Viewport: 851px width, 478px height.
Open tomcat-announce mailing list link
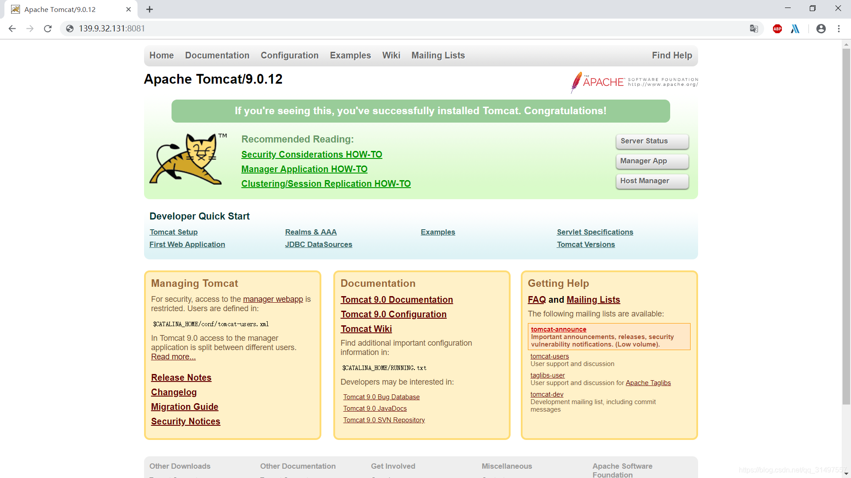click(x=558, y=329)
